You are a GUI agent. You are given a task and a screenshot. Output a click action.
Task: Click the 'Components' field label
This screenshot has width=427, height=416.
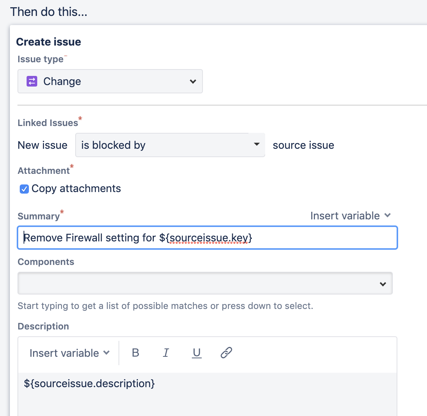pyautogui.click(x=46, y=262)
